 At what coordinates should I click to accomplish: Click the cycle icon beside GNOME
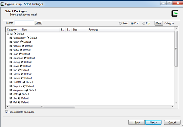24,82
